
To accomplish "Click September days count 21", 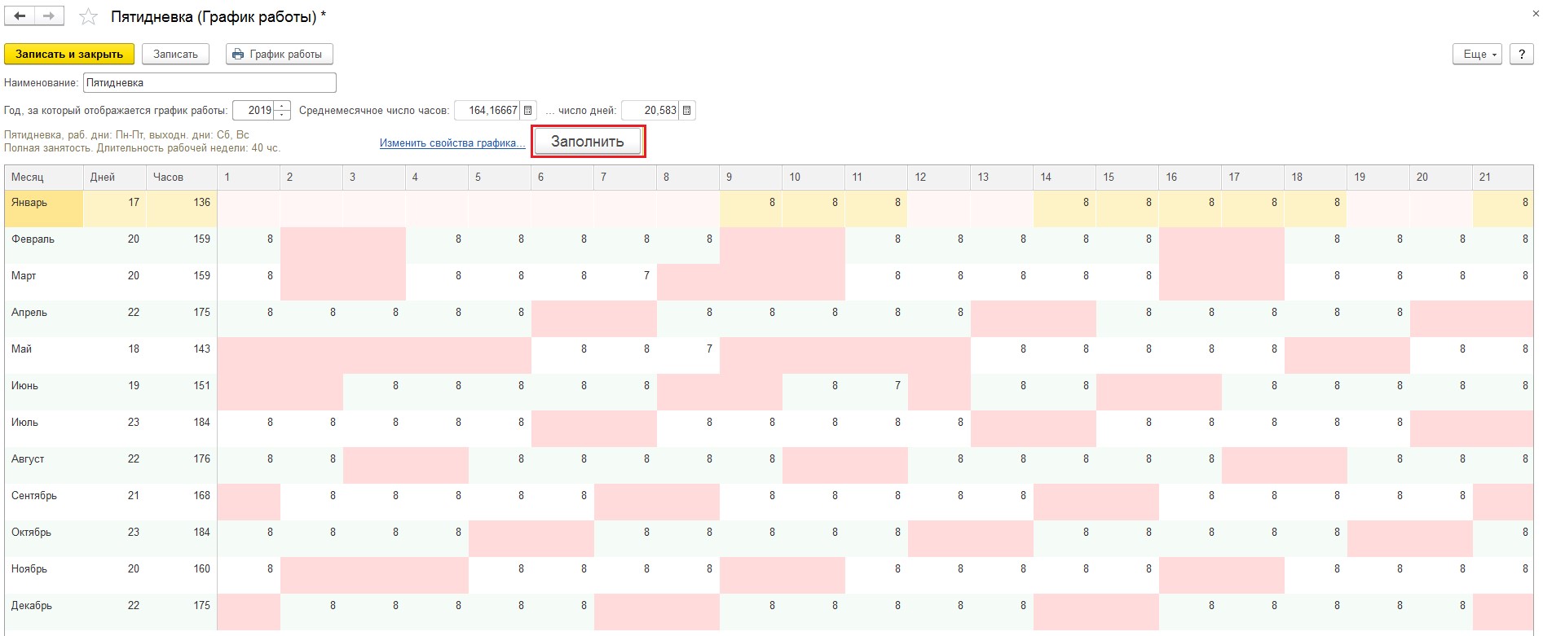I will point(115,502).
